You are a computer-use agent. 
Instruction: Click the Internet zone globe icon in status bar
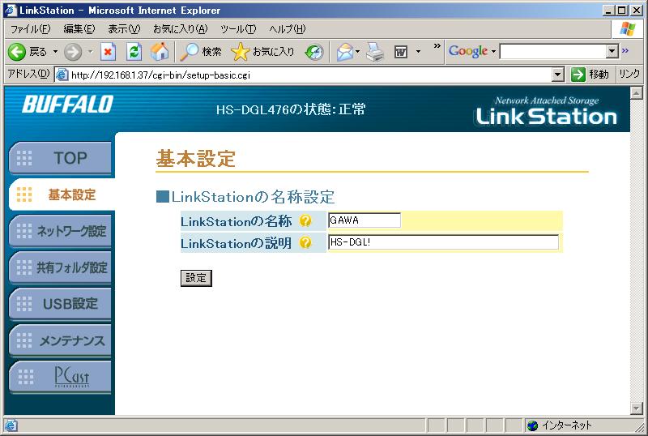pos(533,425)
